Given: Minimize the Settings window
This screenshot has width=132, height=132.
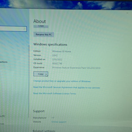Looking at the screenshot, I should (127, 13).
